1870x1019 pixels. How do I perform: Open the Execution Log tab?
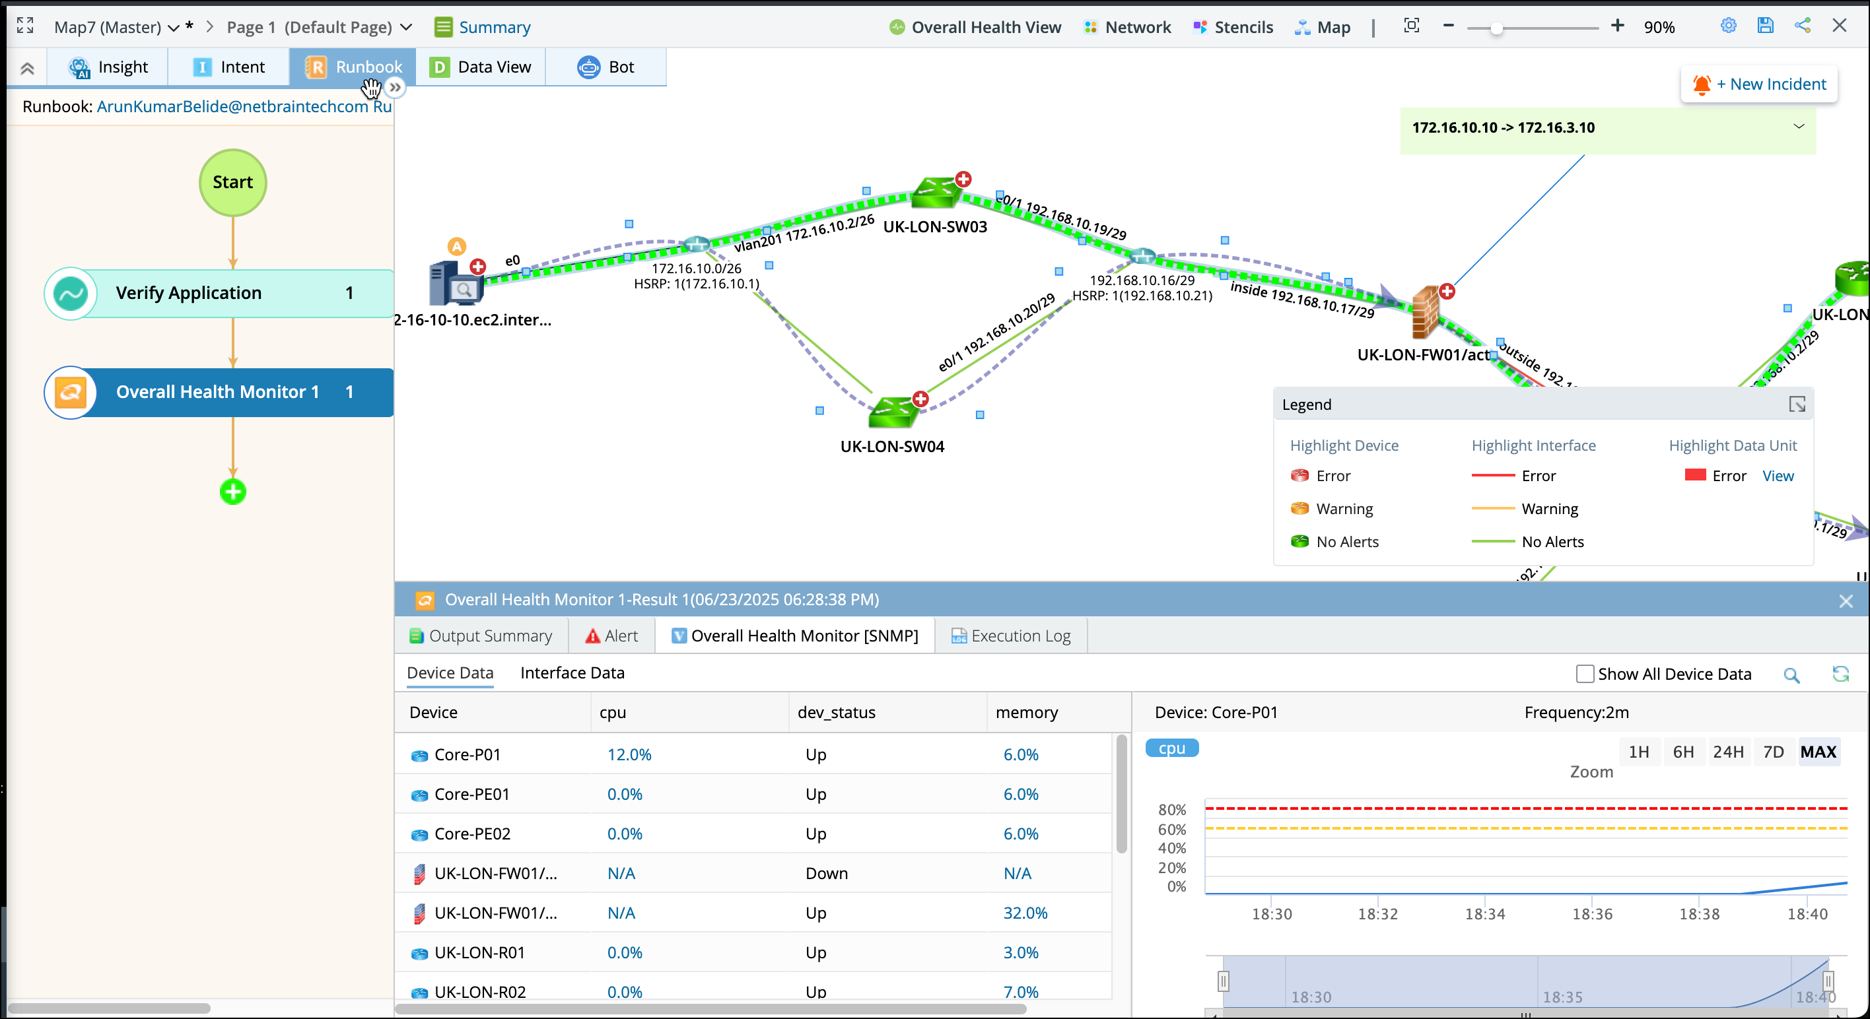1011,636
